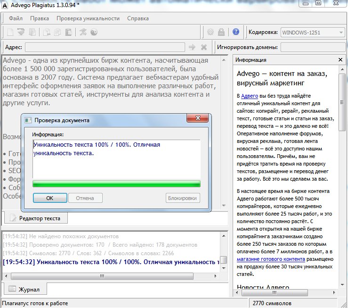The image size is (348, 308).
Task: Click log line 'Символов: 2770 / Слов: 362'
Action: (89, 253)
